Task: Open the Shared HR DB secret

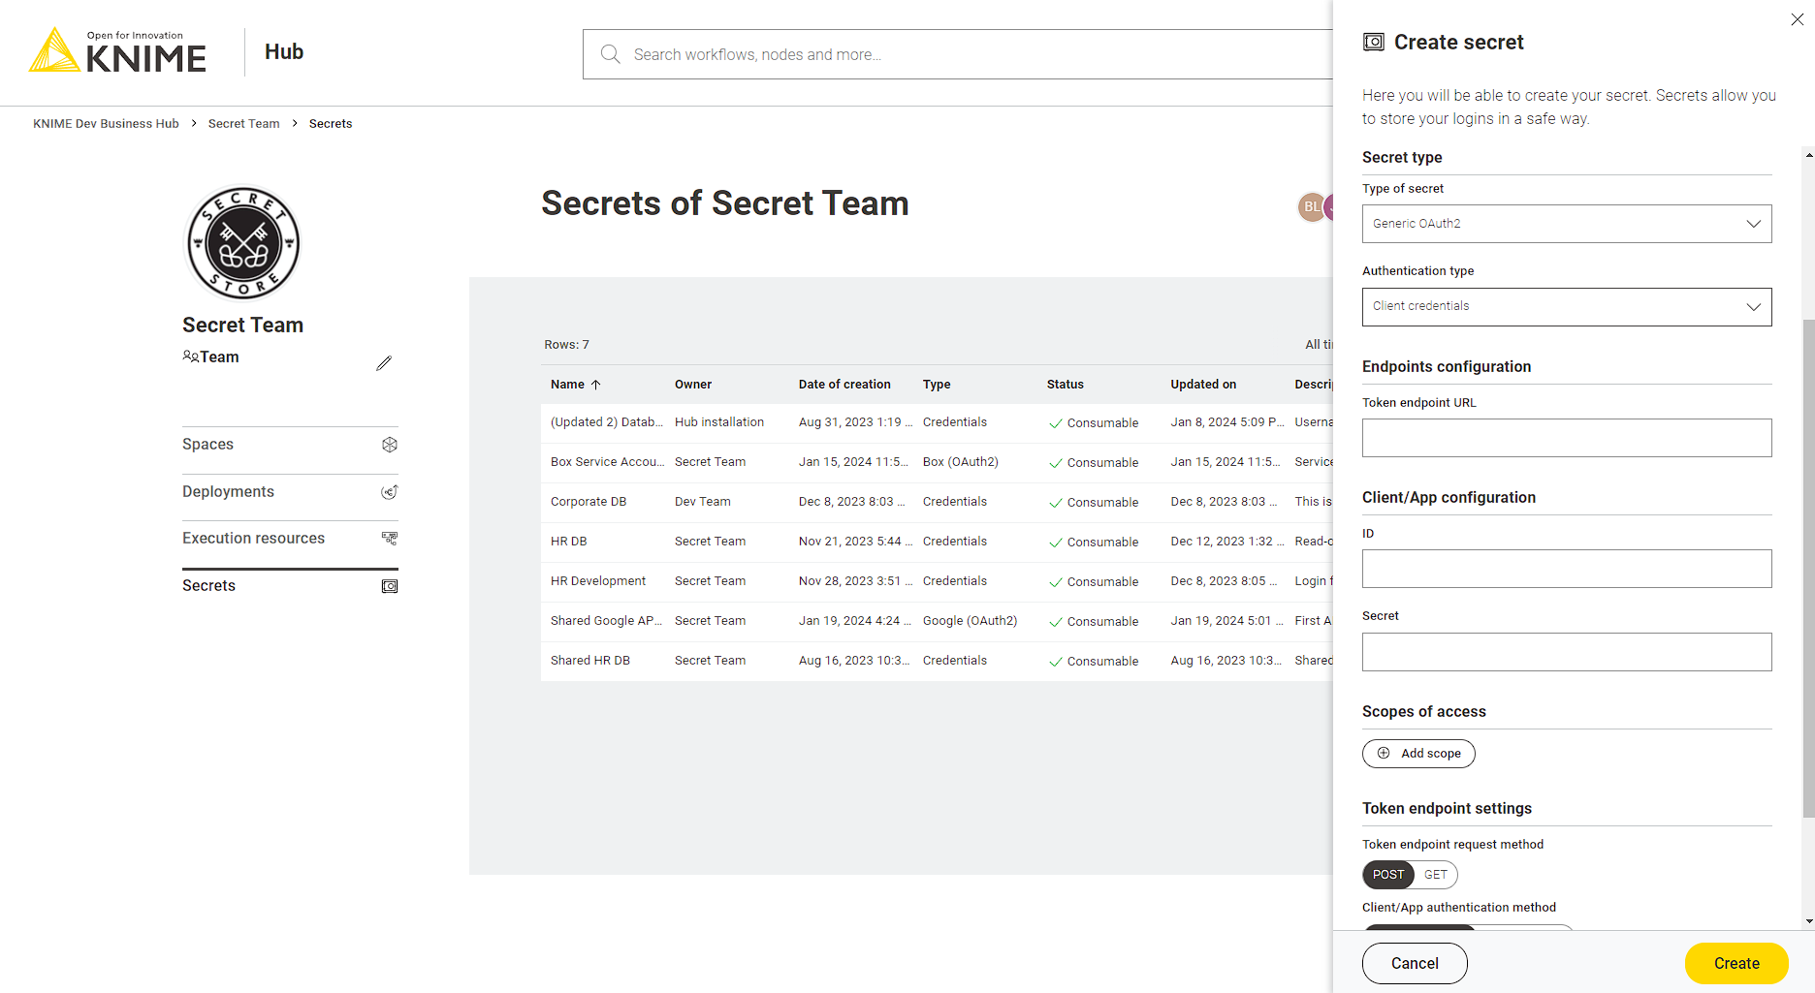Action: pyautogui.click(x=937, y=661)
